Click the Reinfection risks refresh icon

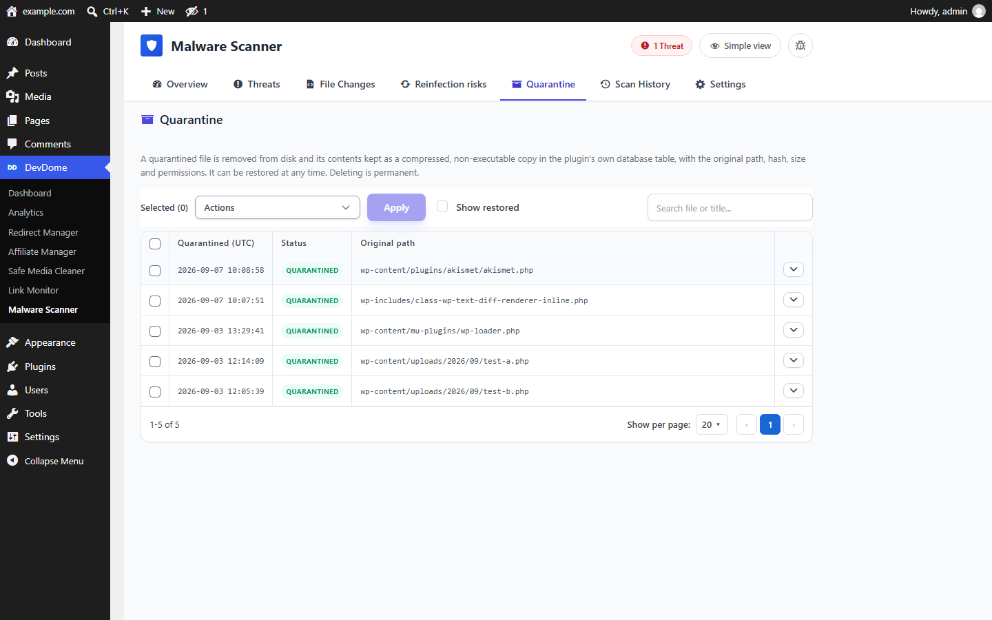tap(405, 84)
